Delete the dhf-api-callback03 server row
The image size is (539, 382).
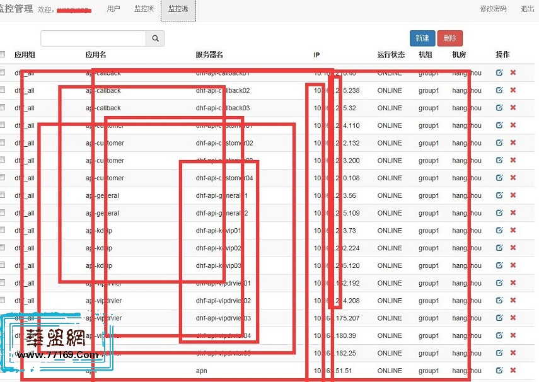[513, 108]
